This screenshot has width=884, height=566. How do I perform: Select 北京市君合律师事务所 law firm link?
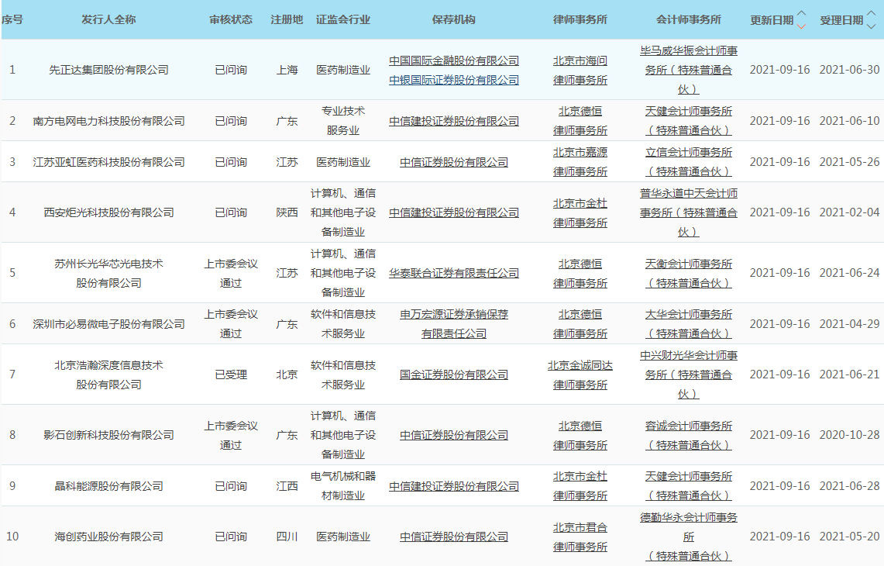point(580,537)
